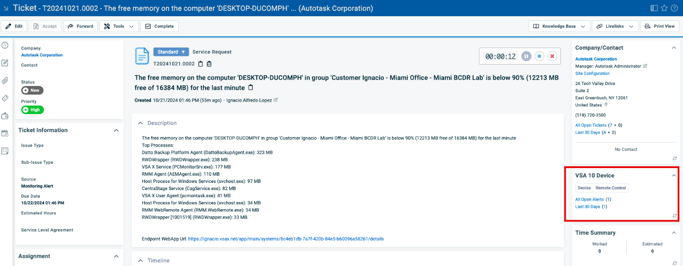
Task: Pause the ticket timer
Action: tap(526, 56)
